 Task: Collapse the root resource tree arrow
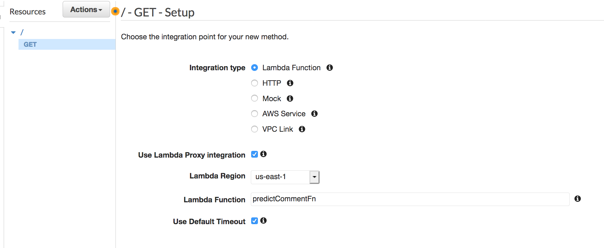tap(13, 33)
